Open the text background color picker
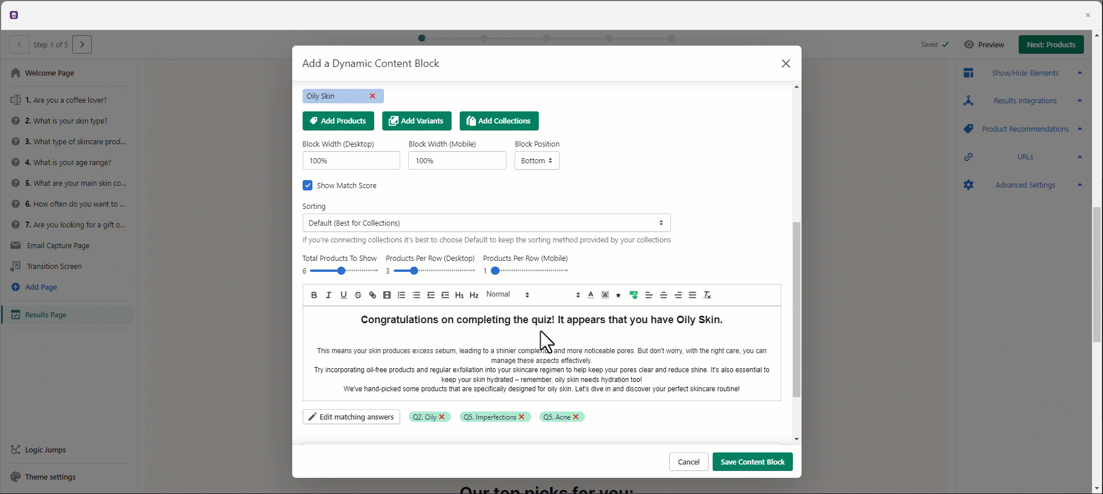 [605, 295]
